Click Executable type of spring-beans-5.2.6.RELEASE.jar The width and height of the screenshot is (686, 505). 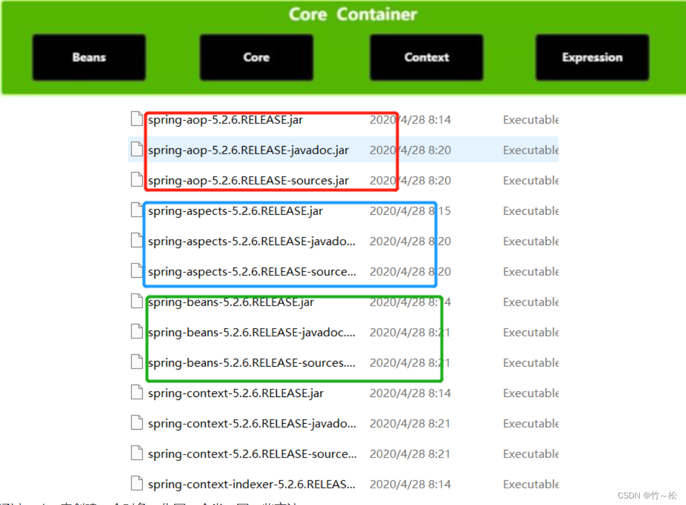coord(531,302)
